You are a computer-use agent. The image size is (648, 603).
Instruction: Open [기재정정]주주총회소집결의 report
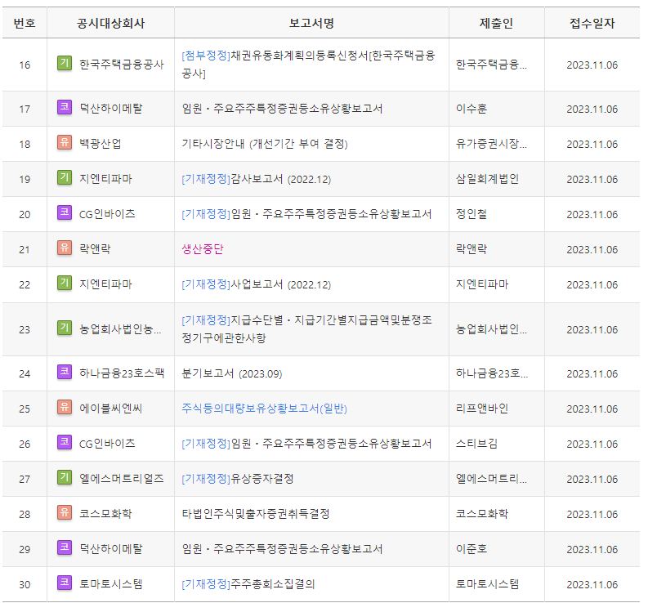coord(248,584)
